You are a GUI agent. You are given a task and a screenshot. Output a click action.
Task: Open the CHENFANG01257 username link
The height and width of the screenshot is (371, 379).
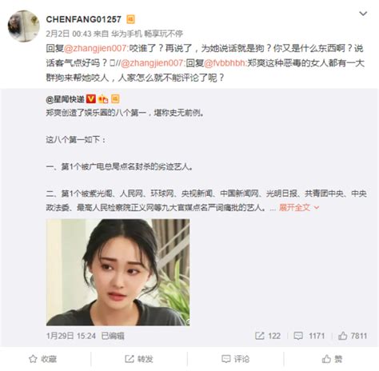click(x=83, y=19)
